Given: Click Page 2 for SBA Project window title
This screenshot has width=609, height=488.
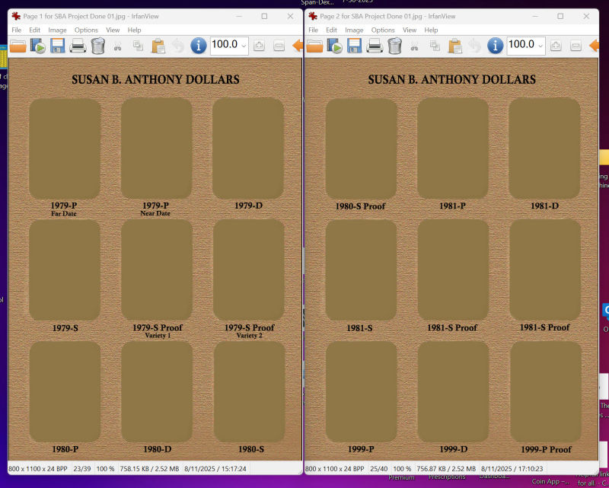Looking at the screenshot, I should click(x=387, y=16).
